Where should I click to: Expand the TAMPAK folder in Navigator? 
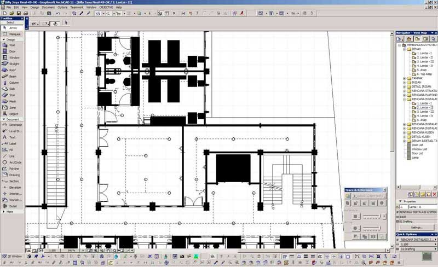click(x=404, y=78)
